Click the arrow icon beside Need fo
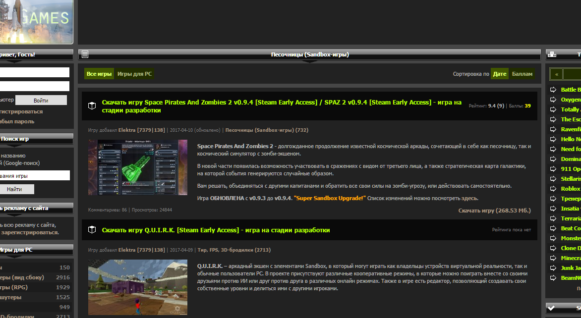The height and width of the screenshot is (318, 581). pos(553,149)
